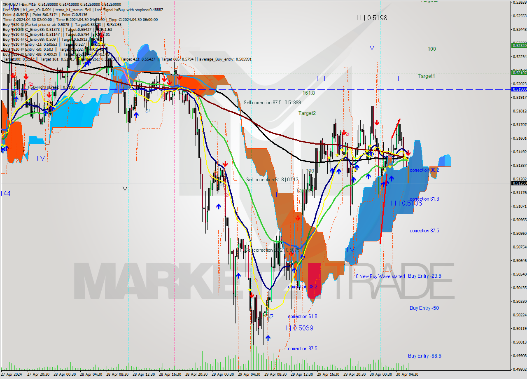The height and width of the screenshot is (379, 527).
Task: Click the blue 0.51980 price level tag
Action: point(519,89)
